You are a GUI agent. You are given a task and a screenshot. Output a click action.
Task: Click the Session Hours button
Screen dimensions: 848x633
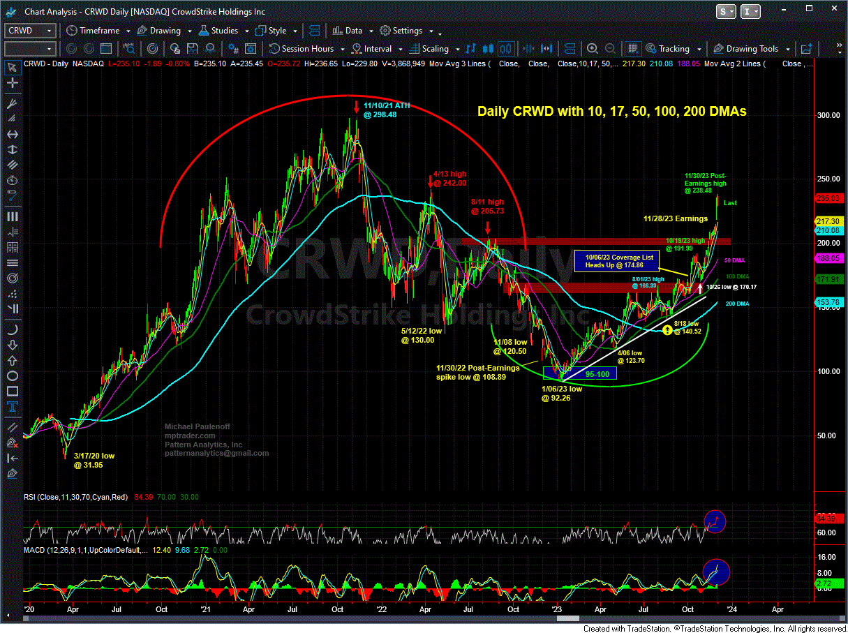pos(302,49)
